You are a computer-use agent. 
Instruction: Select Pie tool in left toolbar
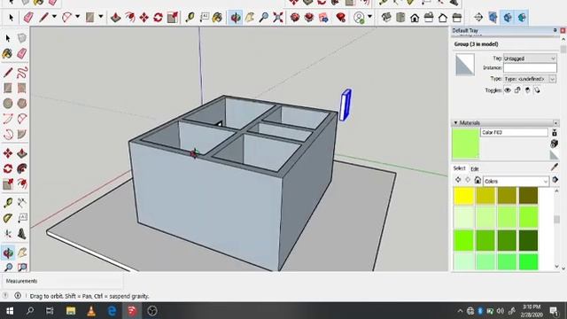[x=21, y=135]
